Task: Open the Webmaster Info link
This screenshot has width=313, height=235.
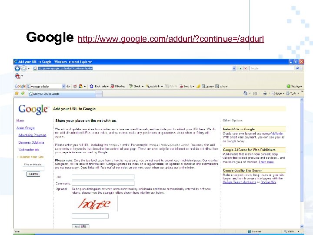Action: click(29, 149)
